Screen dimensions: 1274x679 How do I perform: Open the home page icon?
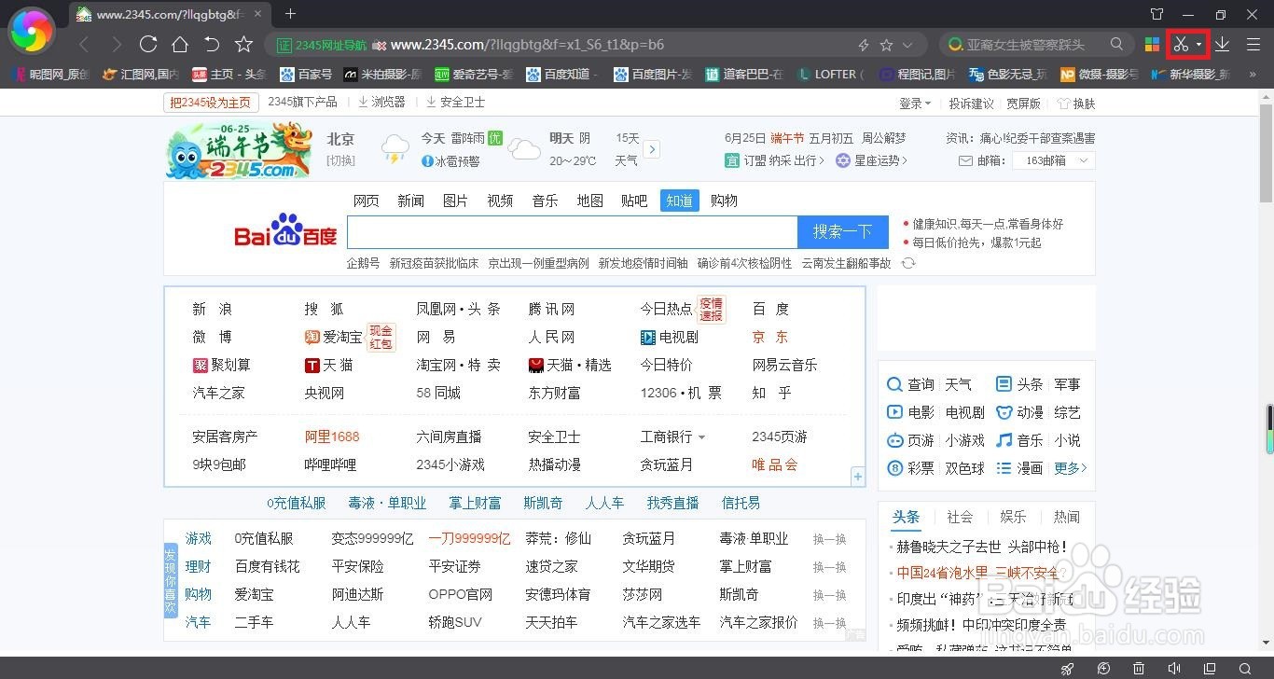coord(180,45)
